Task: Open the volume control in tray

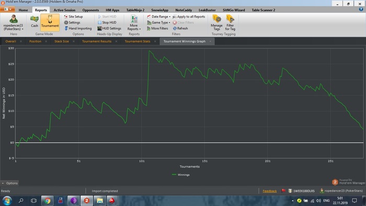Action: pos(318,201)
